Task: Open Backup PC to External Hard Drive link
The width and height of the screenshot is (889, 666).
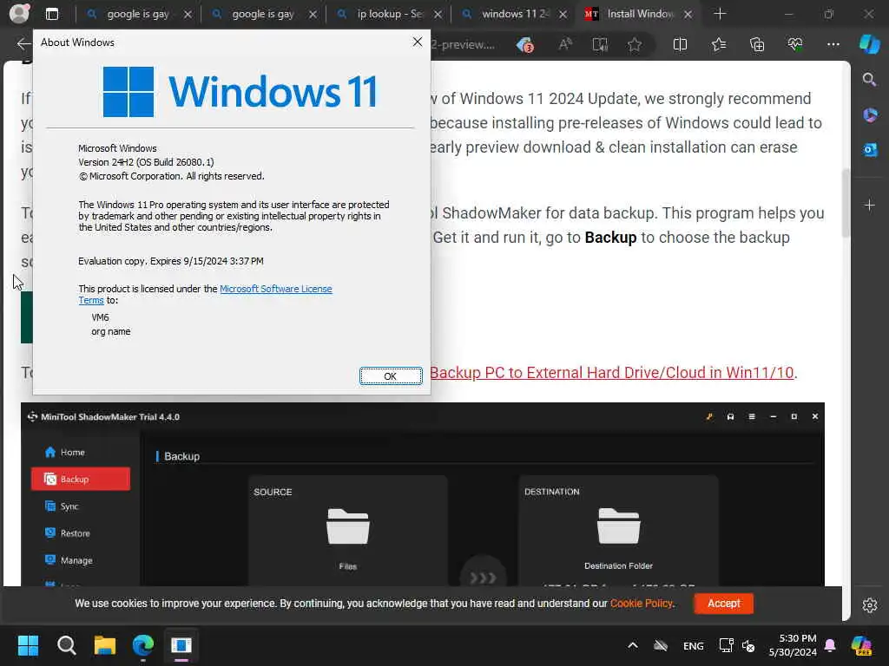Action: (x=611, y=373)
